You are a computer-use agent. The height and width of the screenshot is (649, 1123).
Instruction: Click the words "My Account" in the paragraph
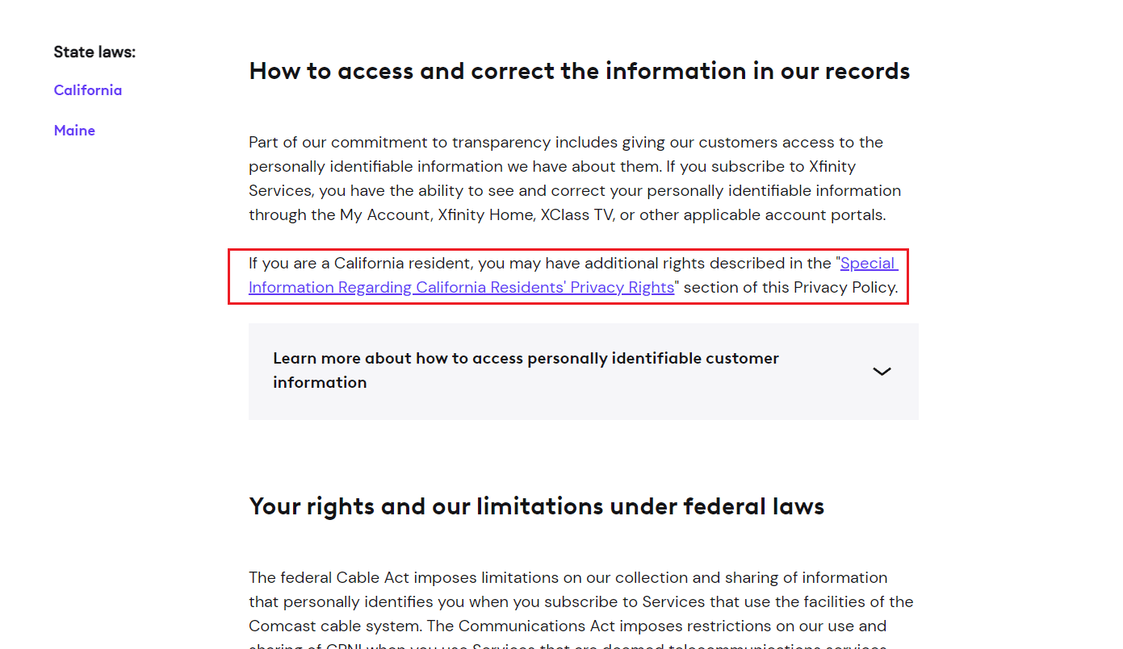click(x=383, y=215)
